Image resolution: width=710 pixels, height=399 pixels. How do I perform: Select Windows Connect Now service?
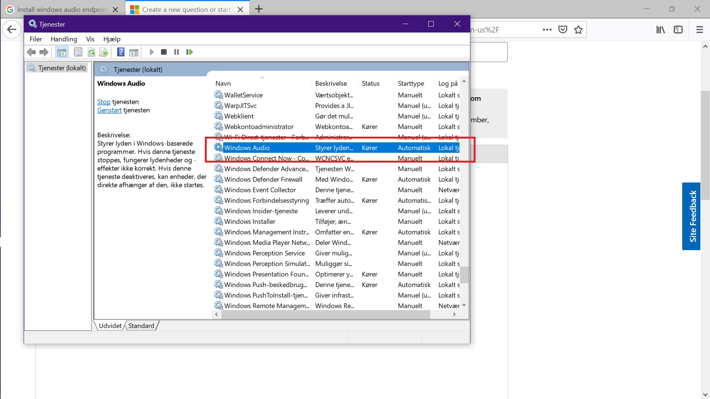337,158
